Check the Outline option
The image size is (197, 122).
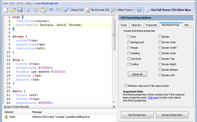point(129,64)
